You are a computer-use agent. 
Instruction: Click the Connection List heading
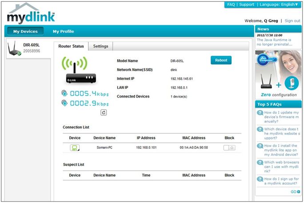(76, 127)
